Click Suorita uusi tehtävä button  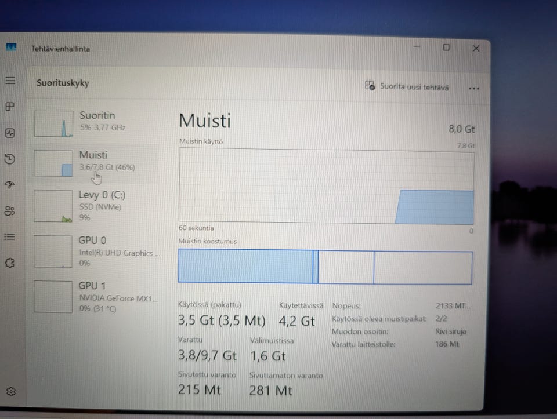point(407,86)
